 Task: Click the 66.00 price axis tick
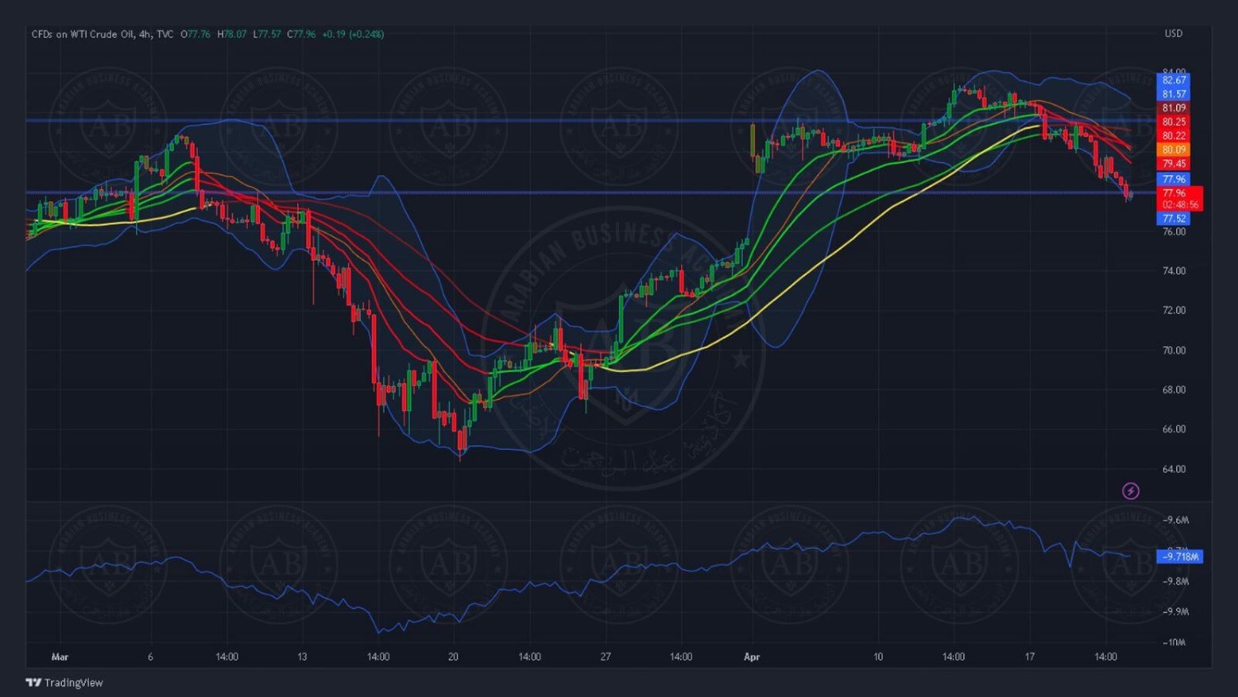(x=1174, y=429)
